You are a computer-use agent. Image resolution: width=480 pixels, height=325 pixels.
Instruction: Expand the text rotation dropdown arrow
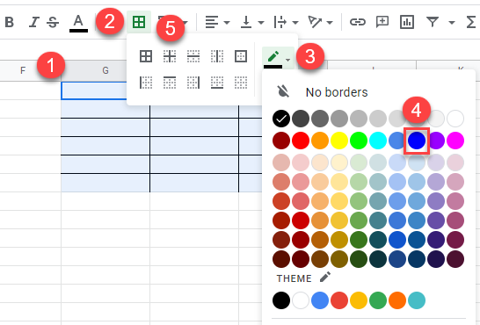click(330, 22)
